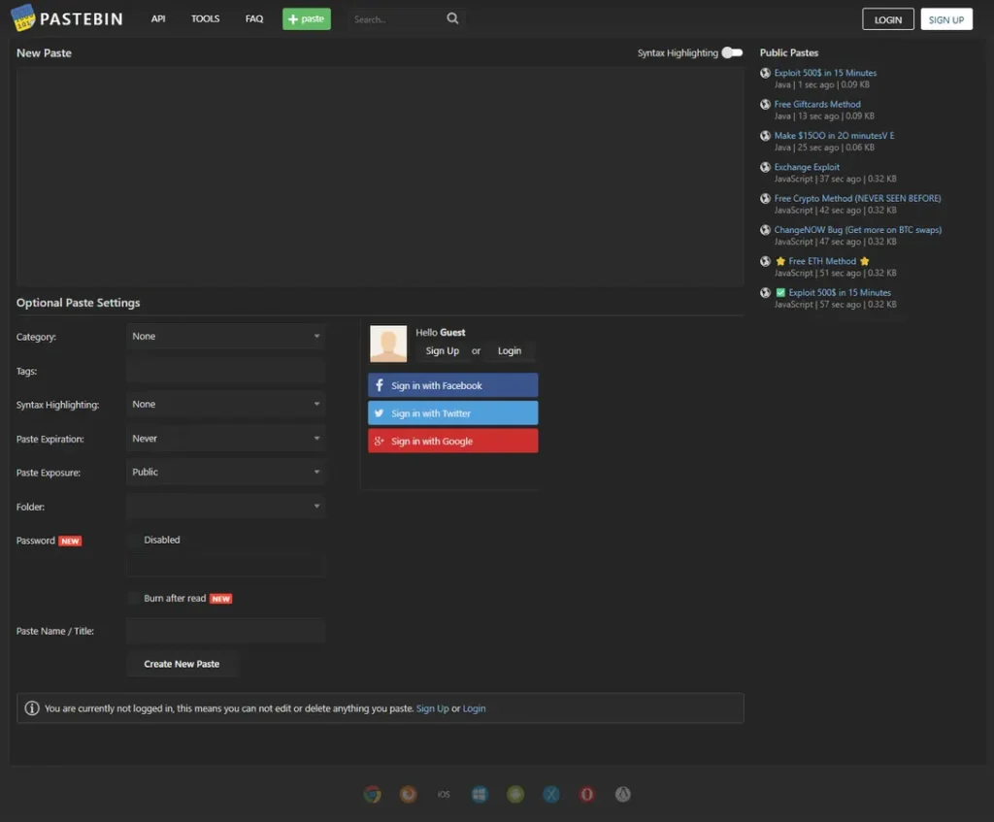The height and width of the screenshot is (822, 994).
Task: Focus the Tags input field
Action: click(225, 371)
